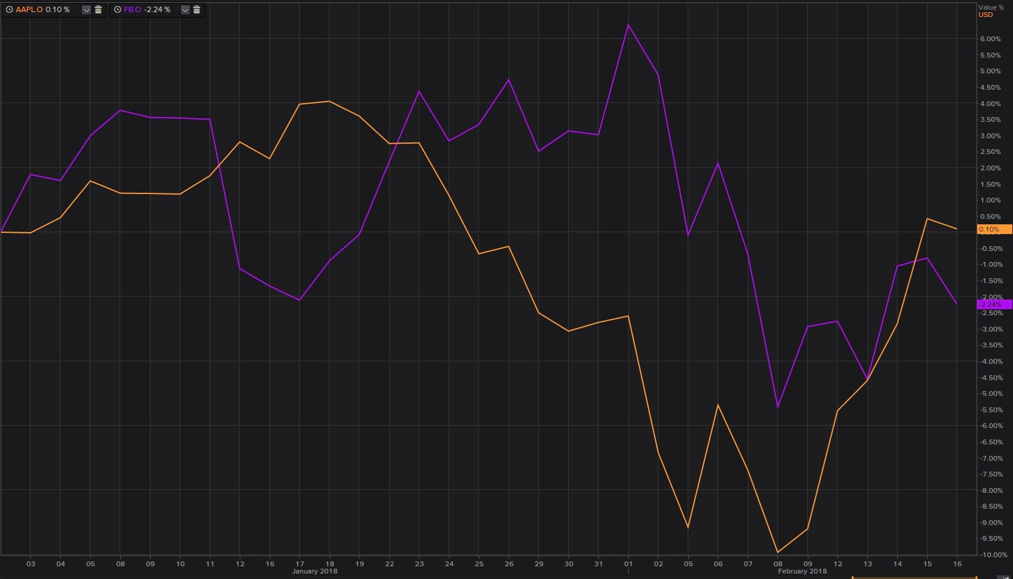Click the "19" date label on the time axis
1013x579 pixels.
[x=359, y=564]
